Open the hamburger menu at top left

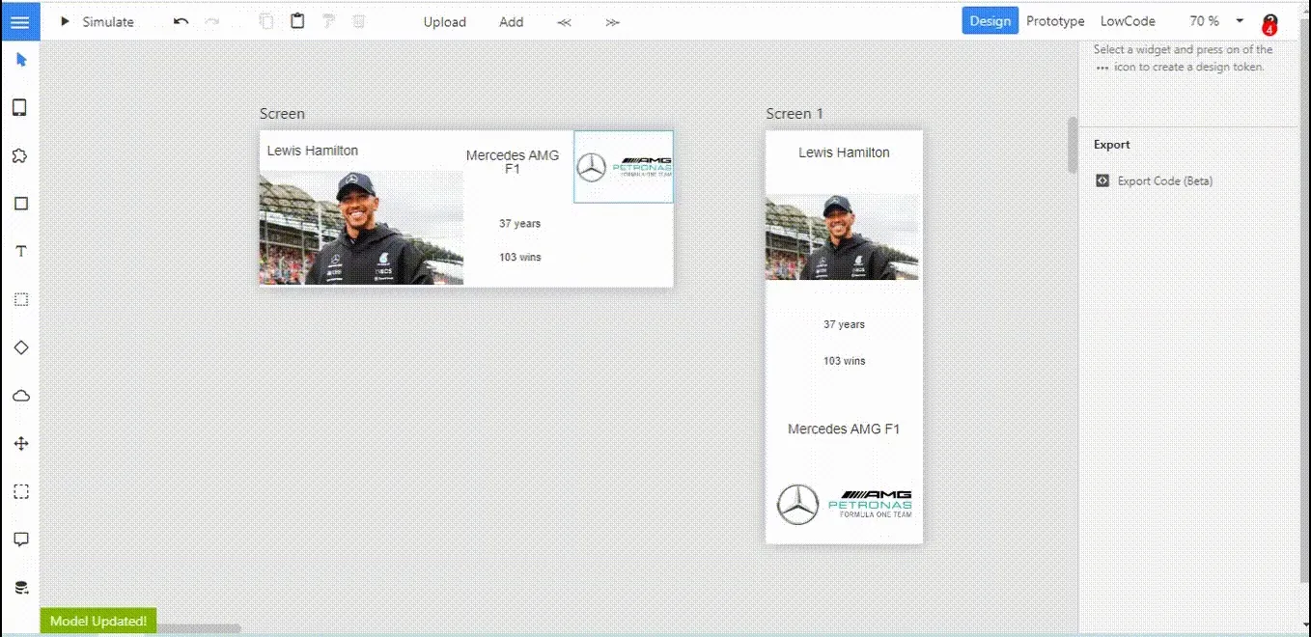tap(20, 20)
